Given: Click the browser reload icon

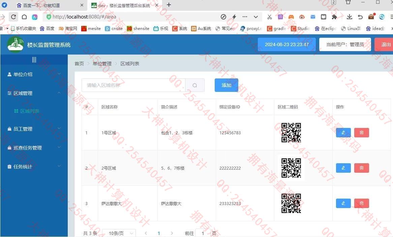Looking at the screenshot, I should (13, 17).
